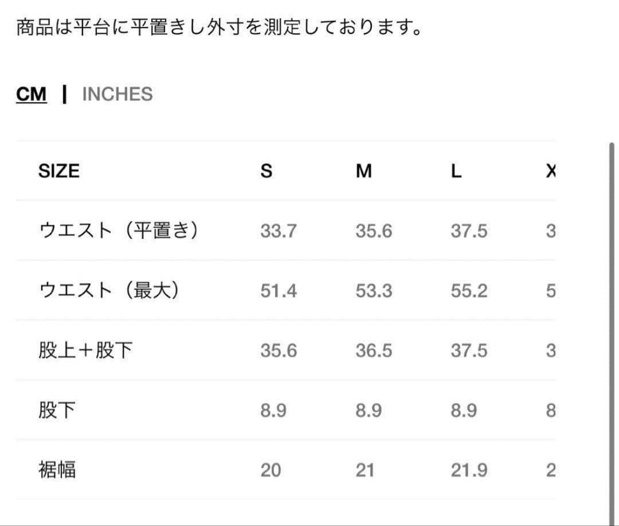The image size is (619, 526).
Task: Click the M size column header
Action: click(363, 171)
